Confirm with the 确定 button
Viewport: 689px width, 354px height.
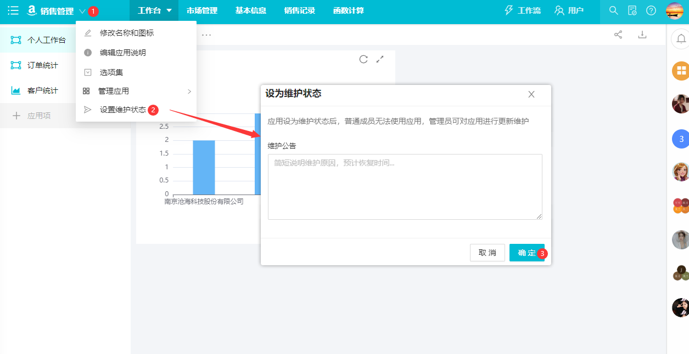pos(527,253)
